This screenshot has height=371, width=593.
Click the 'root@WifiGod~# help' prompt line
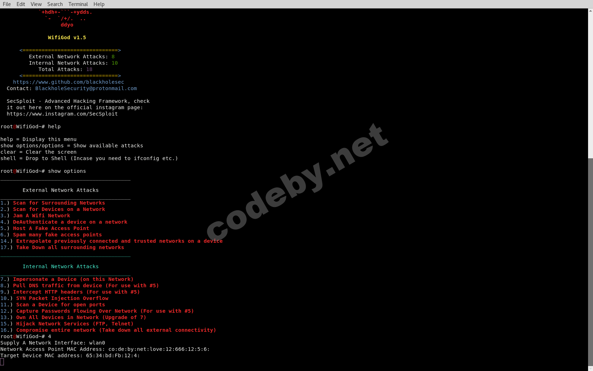30,126
